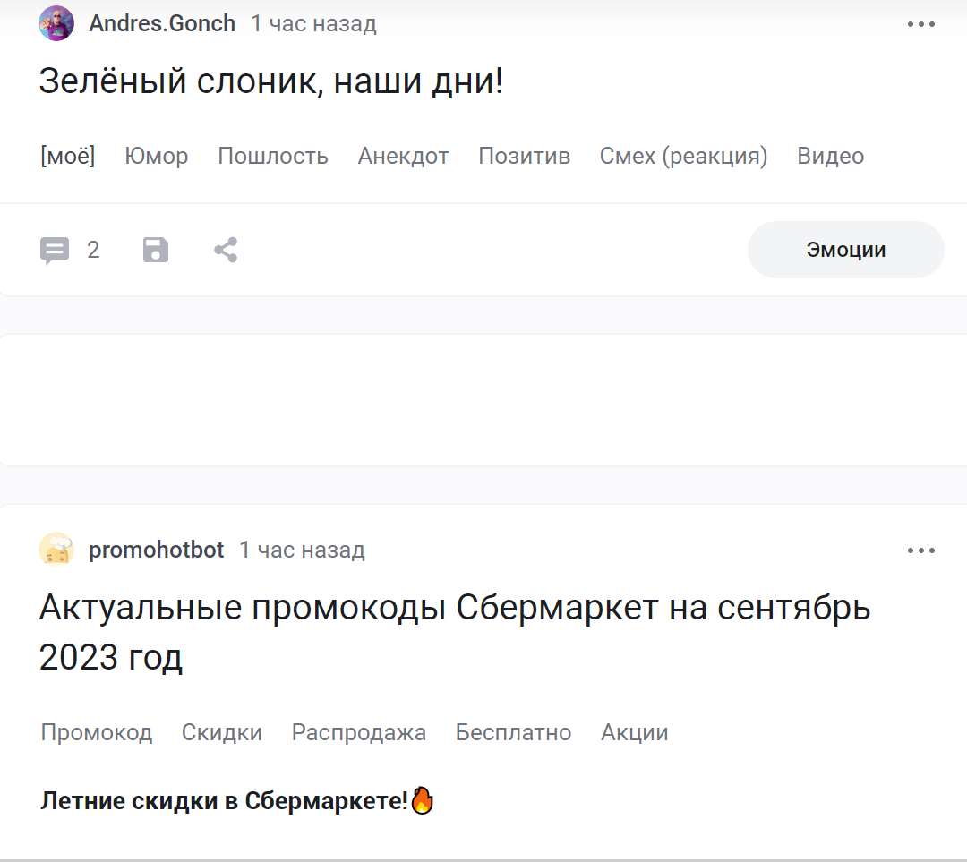Open comments on the Зелёный слоник post
This screenshot has height=862, width=967.
point(56,250)
